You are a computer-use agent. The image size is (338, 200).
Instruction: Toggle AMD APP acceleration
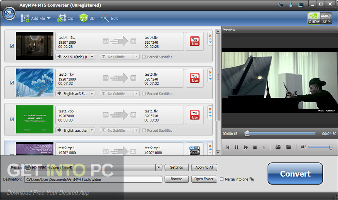pyautogui.click(x=326, y=18)
